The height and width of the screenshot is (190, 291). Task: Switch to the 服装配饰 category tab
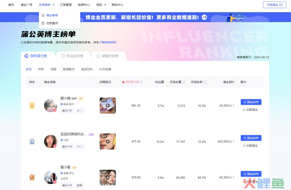[69, 69]
